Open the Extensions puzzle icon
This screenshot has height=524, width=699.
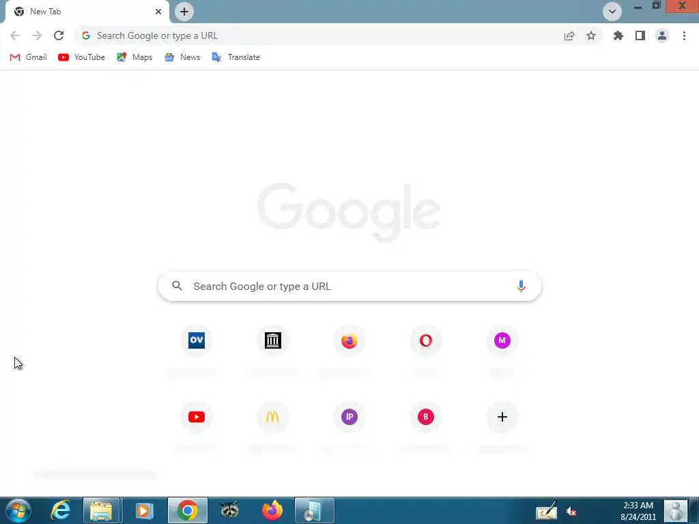(x=618, y=35)
